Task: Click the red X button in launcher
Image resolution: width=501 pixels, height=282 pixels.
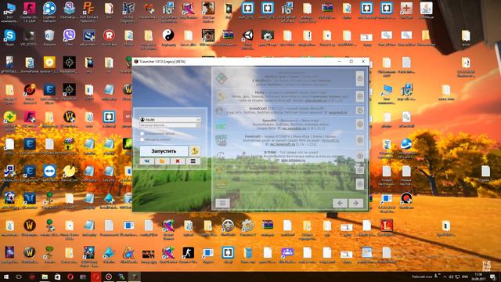Action: point(178,161)
